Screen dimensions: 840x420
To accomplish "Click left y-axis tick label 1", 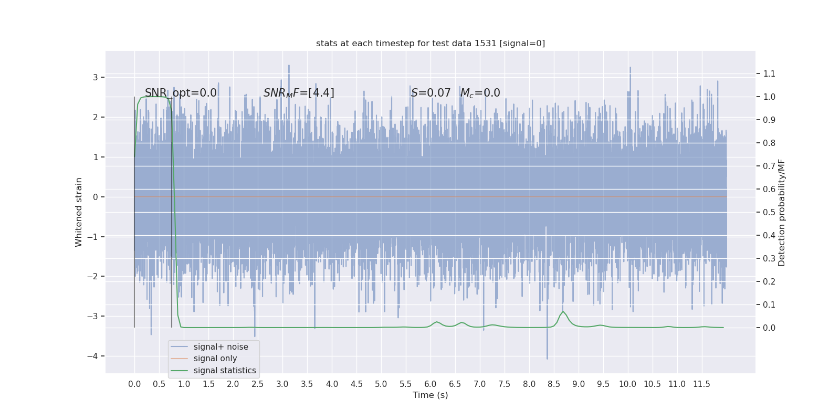I will [96, 157].
